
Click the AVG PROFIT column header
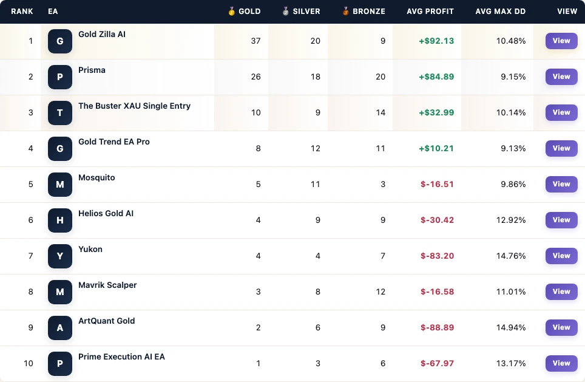(x=430, y=12)
